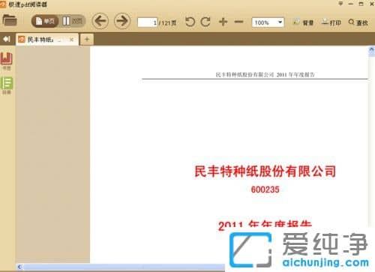Click the 背景 background button
The height and width of the screenshot is (272, 375).
(x=303, y=22)
